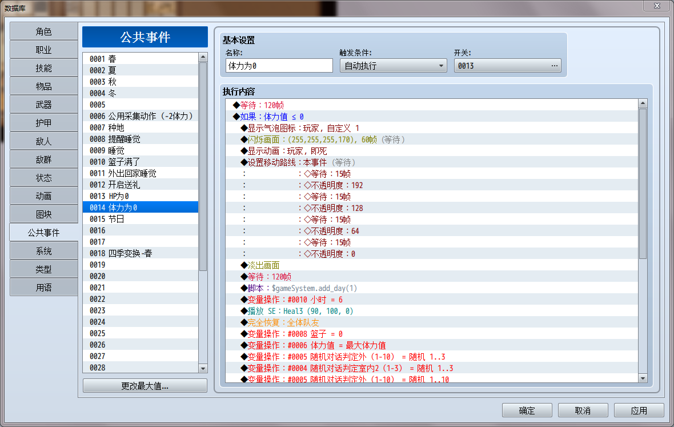
Task: Select common event 0001 春
Action: (141, 59)
